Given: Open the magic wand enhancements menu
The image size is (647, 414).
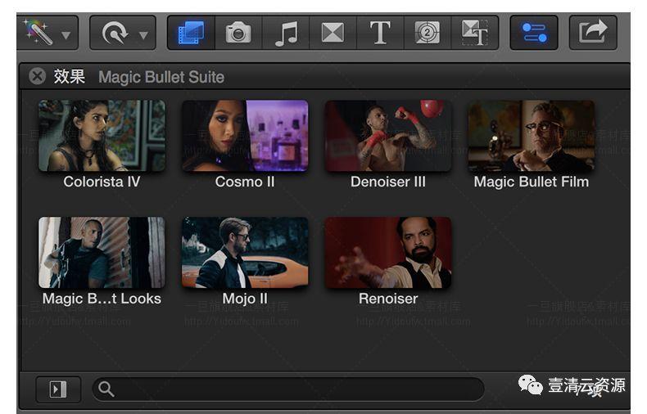Looking at the screenshot, I should click(x=66, y=35).
